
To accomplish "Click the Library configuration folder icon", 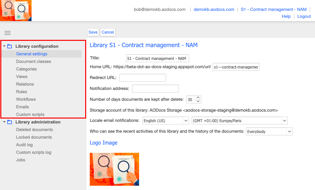I will tap(10, 46).
